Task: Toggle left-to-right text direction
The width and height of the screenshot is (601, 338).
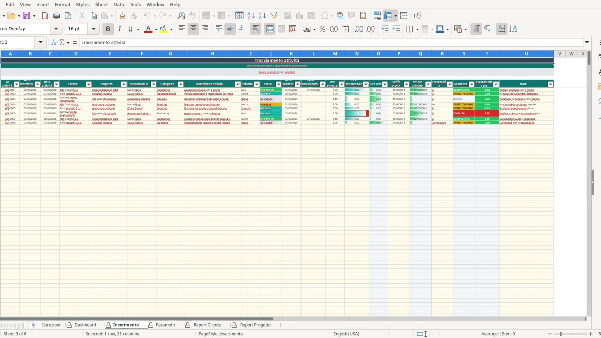Action: (476, 29)
